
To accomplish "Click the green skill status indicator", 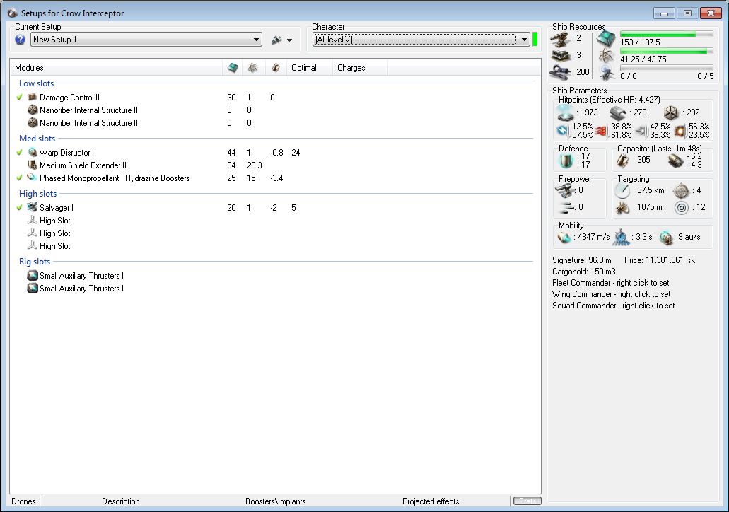I will coord(535,40).
